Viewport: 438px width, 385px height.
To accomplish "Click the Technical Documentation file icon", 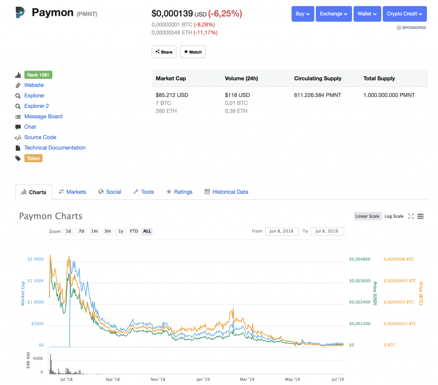I will (18, 148).
